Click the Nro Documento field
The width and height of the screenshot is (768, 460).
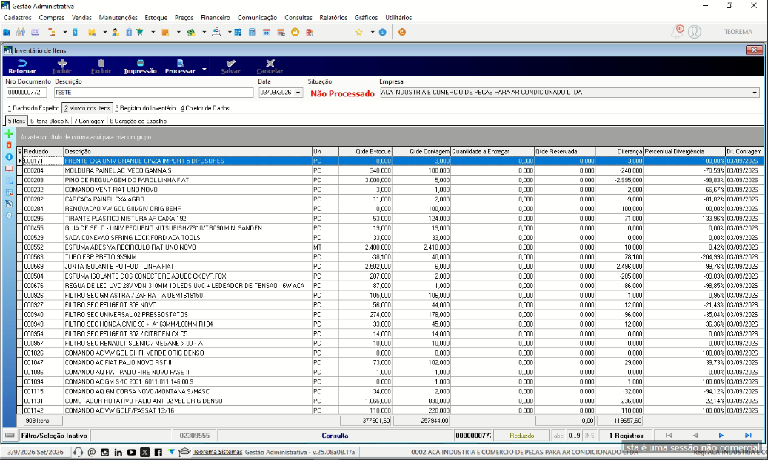pyautogui.click(x=27, y=93)
